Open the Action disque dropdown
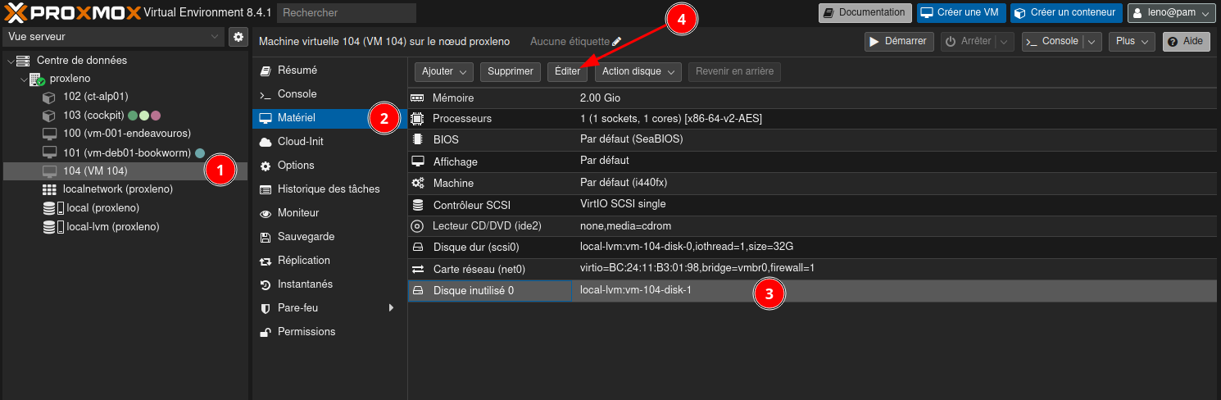Image resolution: width=1221 pixels, height=400 pixels. (x=638, y=72)
